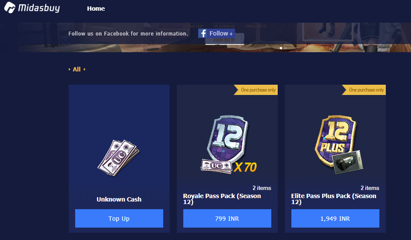
Task: Switch to the first banner slide dot
Action: (281, 48)
